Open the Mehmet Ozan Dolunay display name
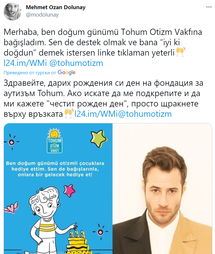This screenshot has height=254, width=215. 56,7
